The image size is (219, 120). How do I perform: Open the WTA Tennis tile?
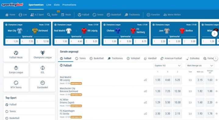[x=16, y=85]
